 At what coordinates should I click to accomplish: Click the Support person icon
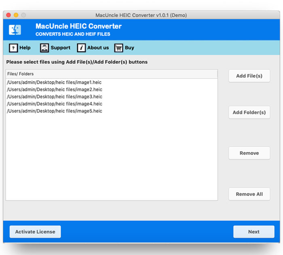(x=44, y=48)
